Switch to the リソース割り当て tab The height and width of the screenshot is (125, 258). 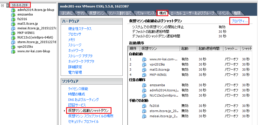[x=120, y=13]
